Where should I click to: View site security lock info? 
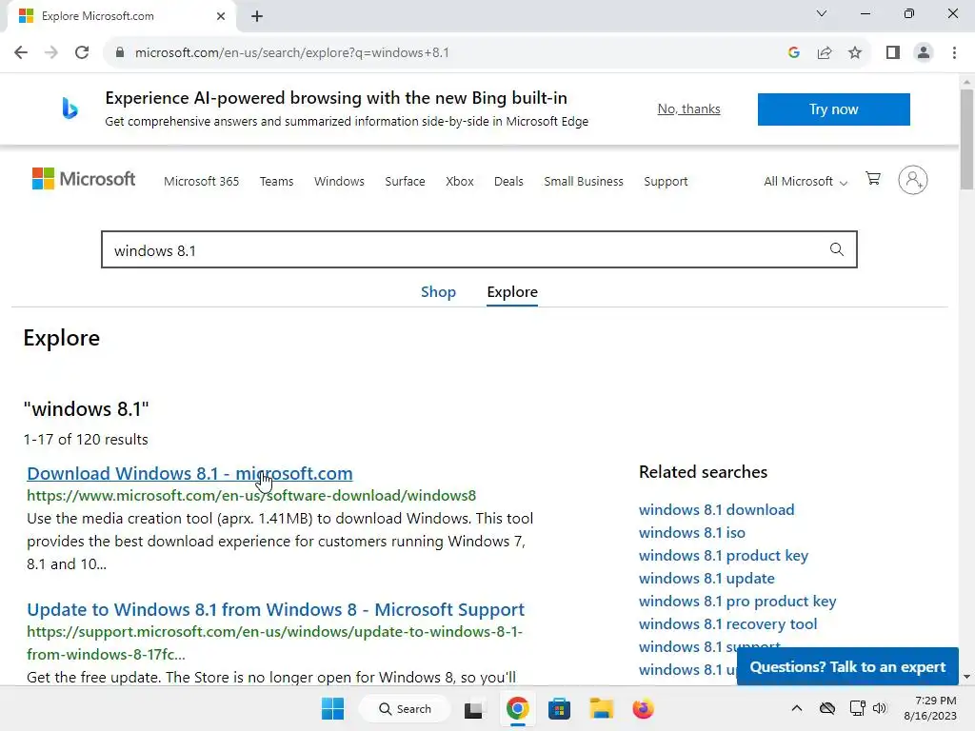click(120, 53)
